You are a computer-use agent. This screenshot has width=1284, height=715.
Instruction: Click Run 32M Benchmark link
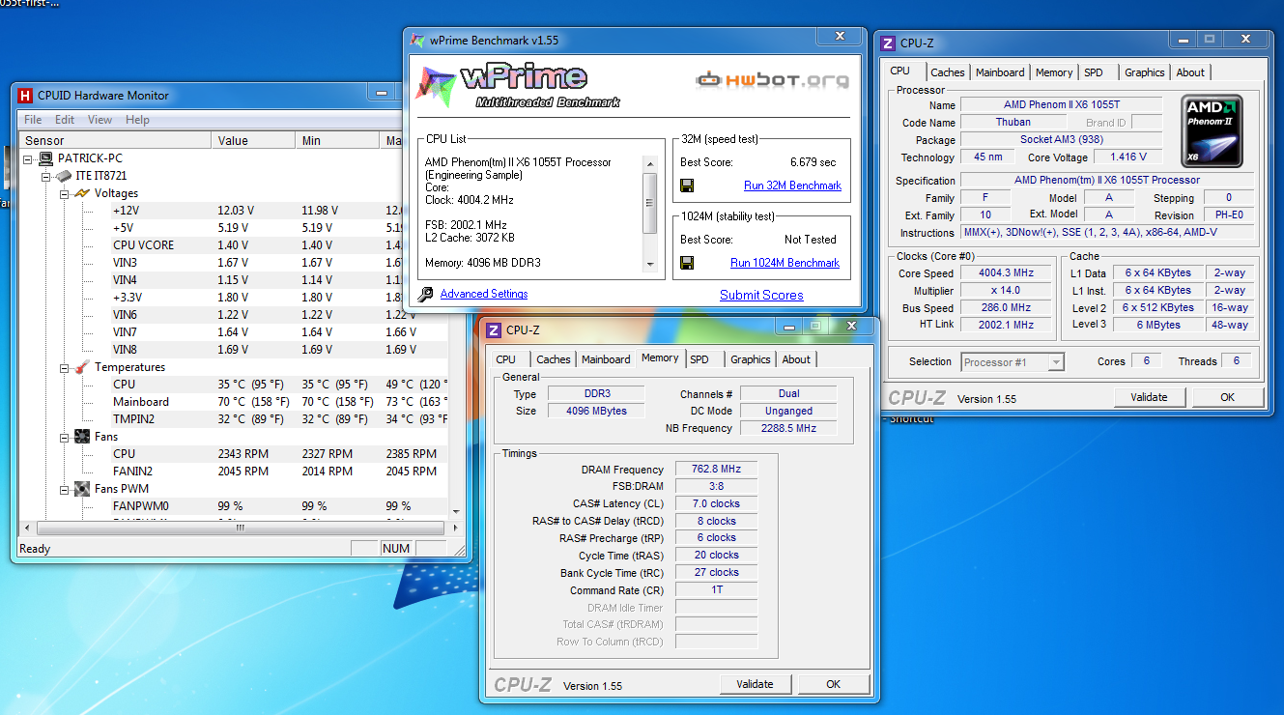(792, 186)
